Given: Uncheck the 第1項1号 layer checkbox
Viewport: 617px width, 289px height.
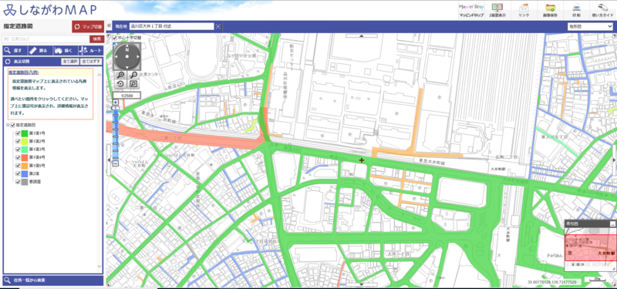Looking at the screenshot, I should pyautogui.click(x=18, y=133).
